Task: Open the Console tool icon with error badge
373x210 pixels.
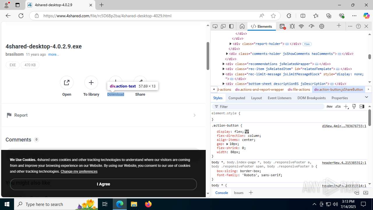Action: (282, 26)
